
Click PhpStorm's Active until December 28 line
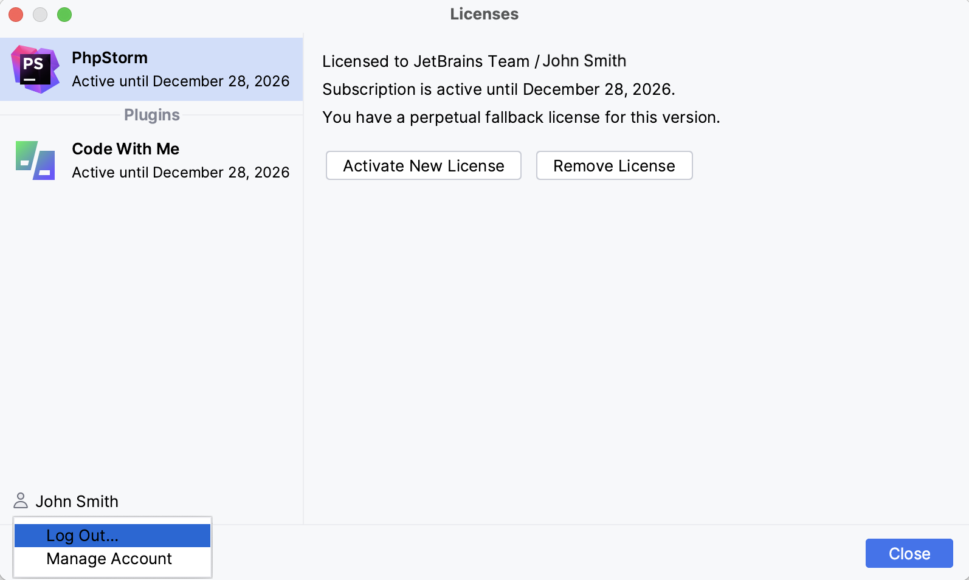[x=181, y=81]
